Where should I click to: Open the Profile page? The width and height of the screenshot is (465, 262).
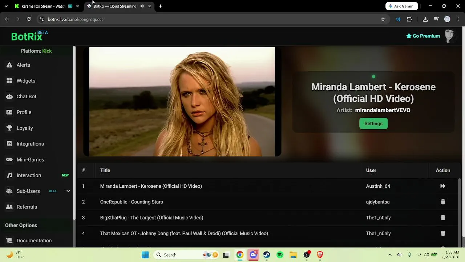[24, 112]
